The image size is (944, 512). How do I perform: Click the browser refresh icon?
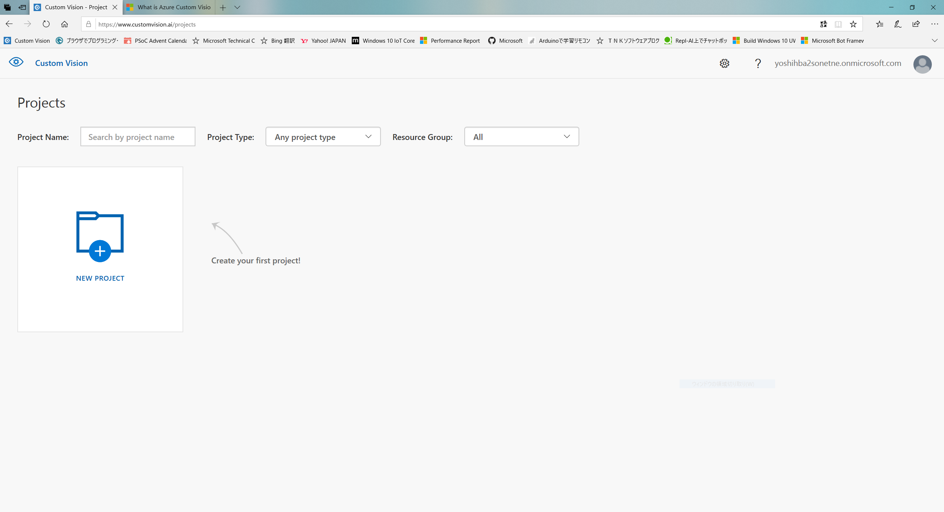[x=46, y=24]
